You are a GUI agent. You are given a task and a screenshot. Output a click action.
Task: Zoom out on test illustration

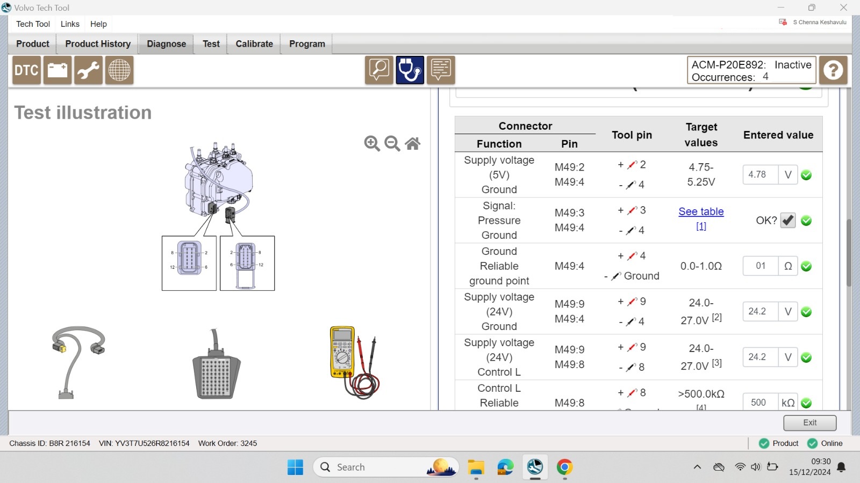tap(392, 143)
